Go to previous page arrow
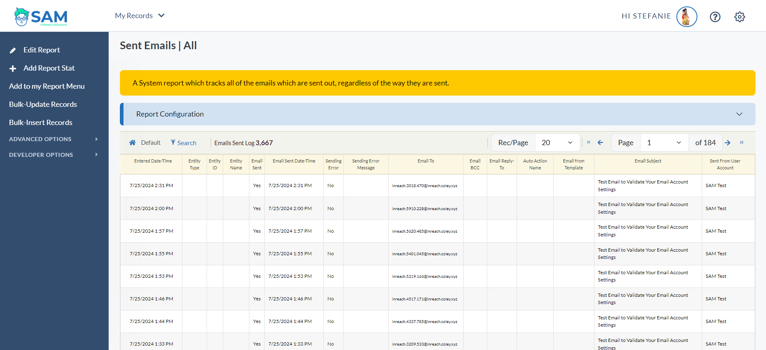 pyautogui.click(x=600, y=142)
